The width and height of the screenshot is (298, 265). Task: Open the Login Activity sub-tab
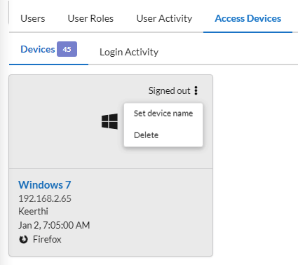click(x=129, y=52)
